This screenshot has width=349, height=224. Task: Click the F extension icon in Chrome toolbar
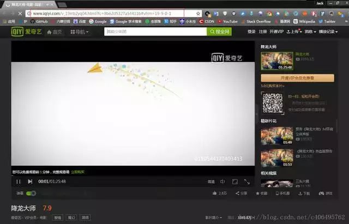point(322,14)
